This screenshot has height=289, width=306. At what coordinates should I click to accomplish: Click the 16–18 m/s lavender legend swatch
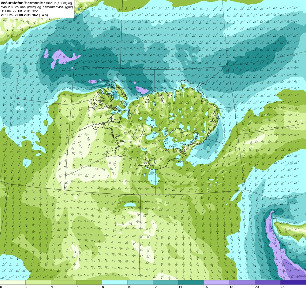click(217, 283)
